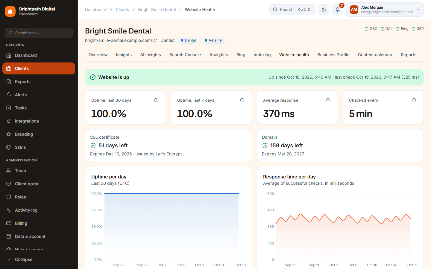Show info for Uptime, last 30 days

click(x=156, y=100)
